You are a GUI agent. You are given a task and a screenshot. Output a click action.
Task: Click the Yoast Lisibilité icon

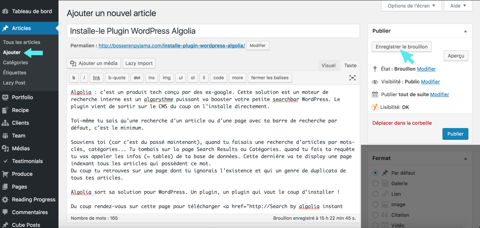tap(375, 107)
